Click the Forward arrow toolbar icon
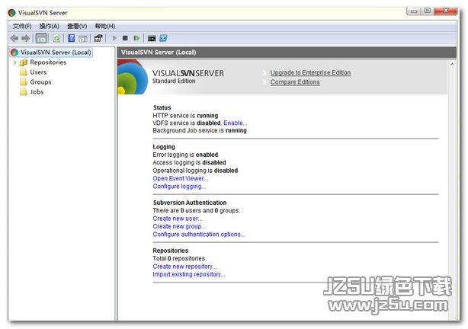 tap(26, 38)
